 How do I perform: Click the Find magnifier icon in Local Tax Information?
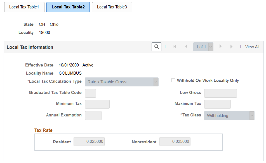click(156, 47)
